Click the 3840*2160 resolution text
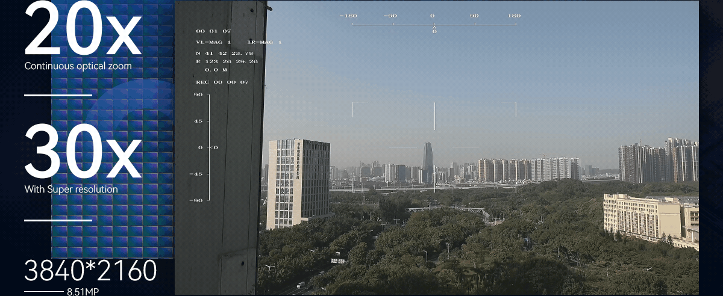 [90, 271]
